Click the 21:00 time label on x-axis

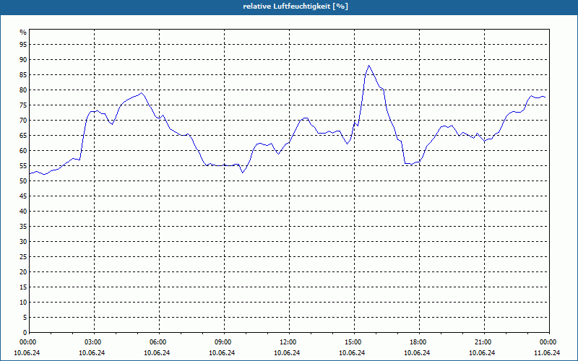coord(484,342)
